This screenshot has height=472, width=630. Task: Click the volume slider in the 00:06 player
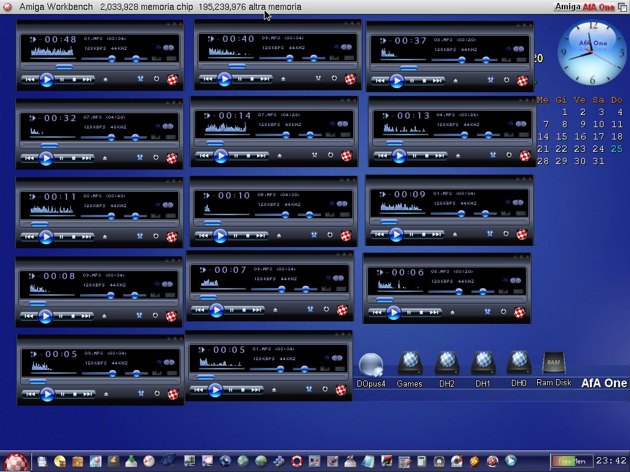pyautogui.click(x=459, y=291)
